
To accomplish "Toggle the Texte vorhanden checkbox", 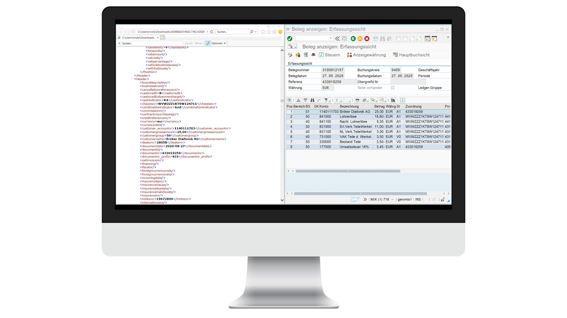I will tap(393, 88).
